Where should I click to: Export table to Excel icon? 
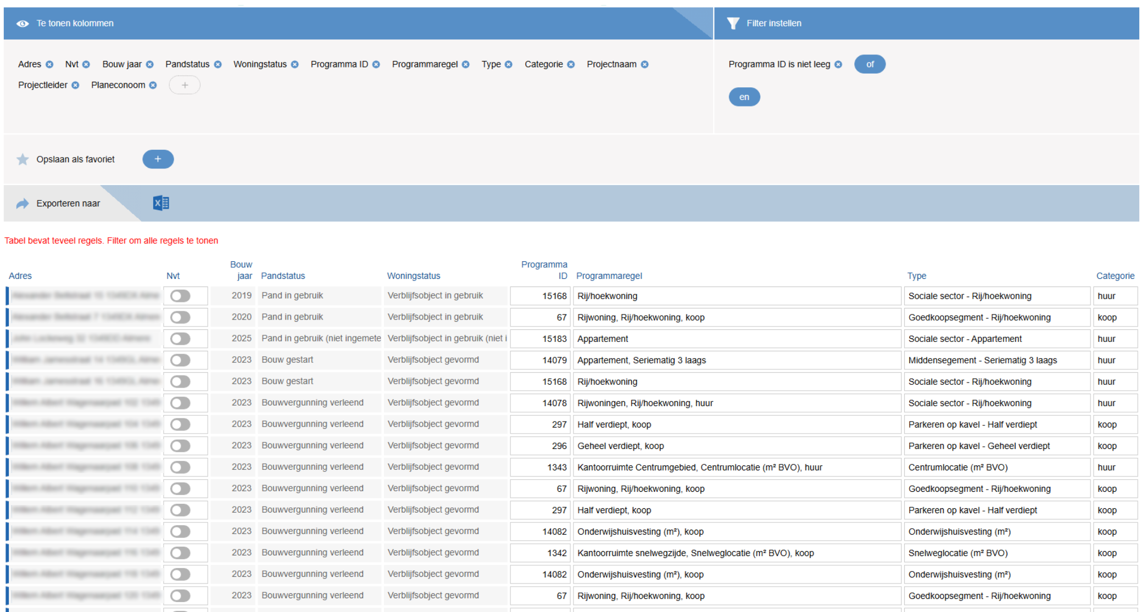160,203
